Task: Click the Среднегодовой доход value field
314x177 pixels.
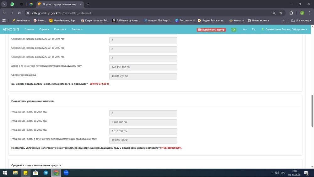Action: point(143,76)
